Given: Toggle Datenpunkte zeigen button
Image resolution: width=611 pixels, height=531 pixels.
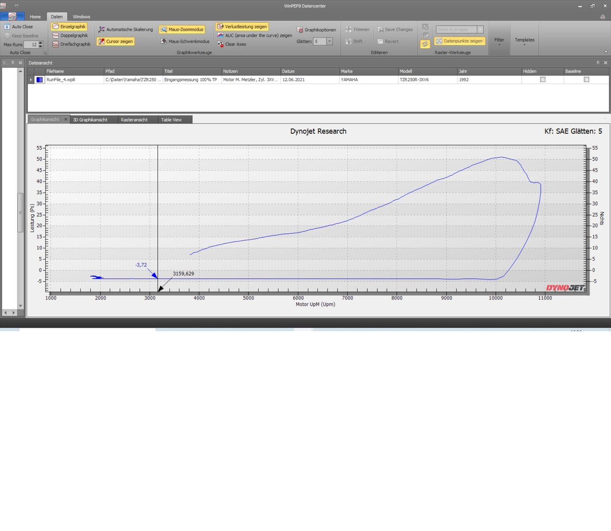Looking at the screenshot, I should [x=459, y=41].
